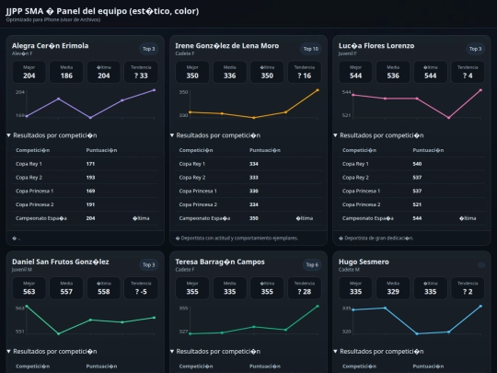Click Hugo Sesmero card title
This screenshot has width=497, height=373.
coord(364,262)
